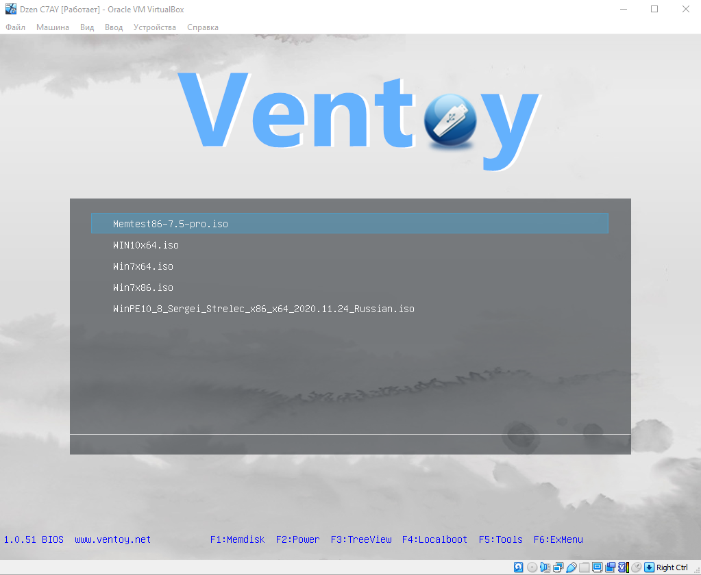Select the WIN10x64.iso boot entry
Screen dimensions: 701x575
click(x=145, y=244)
